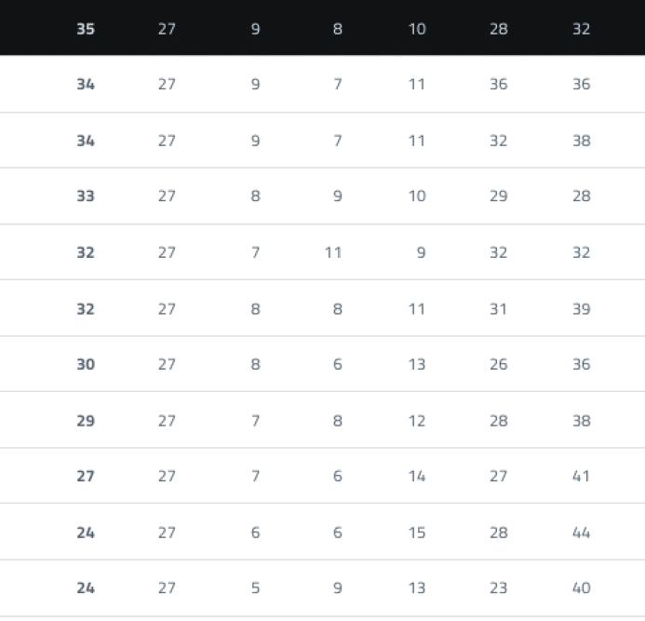Click the cell with value 41
This screenshot has height=621, width=645.
(581, 476)
